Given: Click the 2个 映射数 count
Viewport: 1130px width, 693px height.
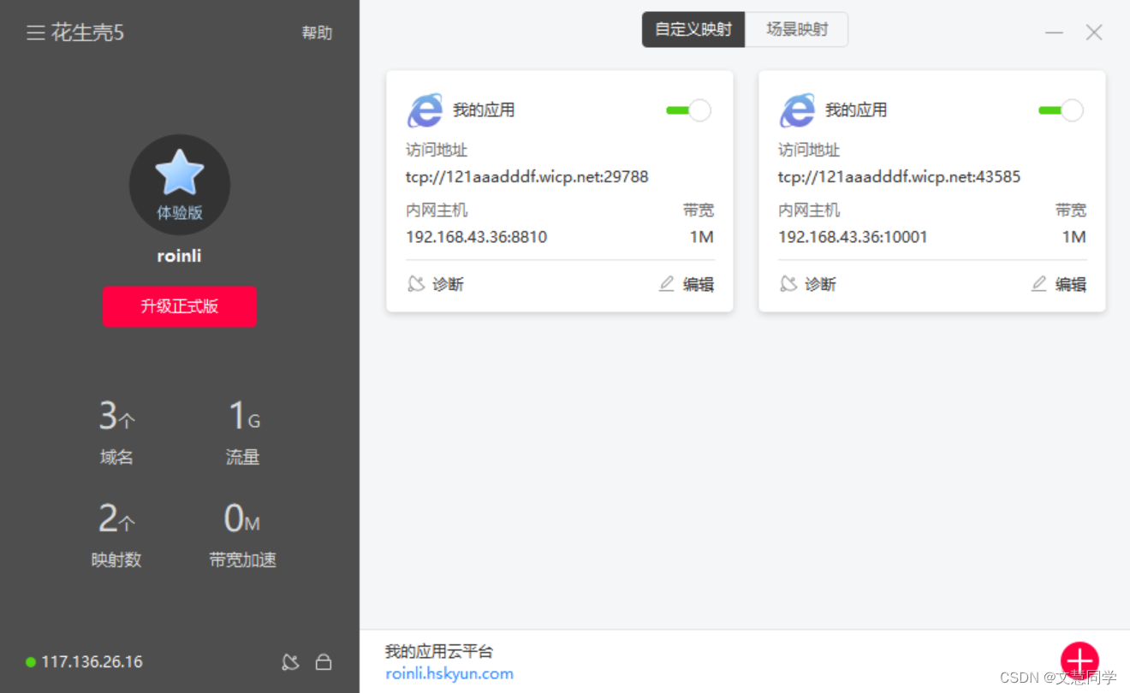Looking at the screenshot, I should 116,518.
